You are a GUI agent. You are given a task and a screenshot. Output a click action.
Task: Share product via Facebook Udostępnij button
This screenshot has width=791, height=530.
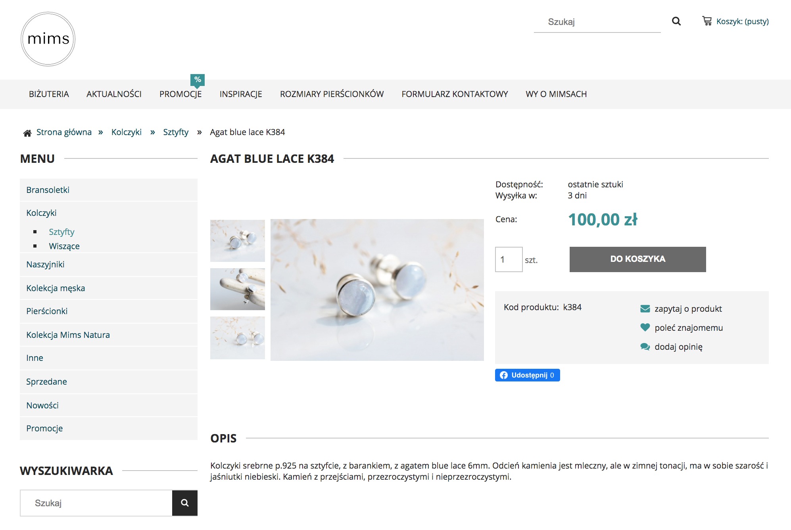(527, 375)
